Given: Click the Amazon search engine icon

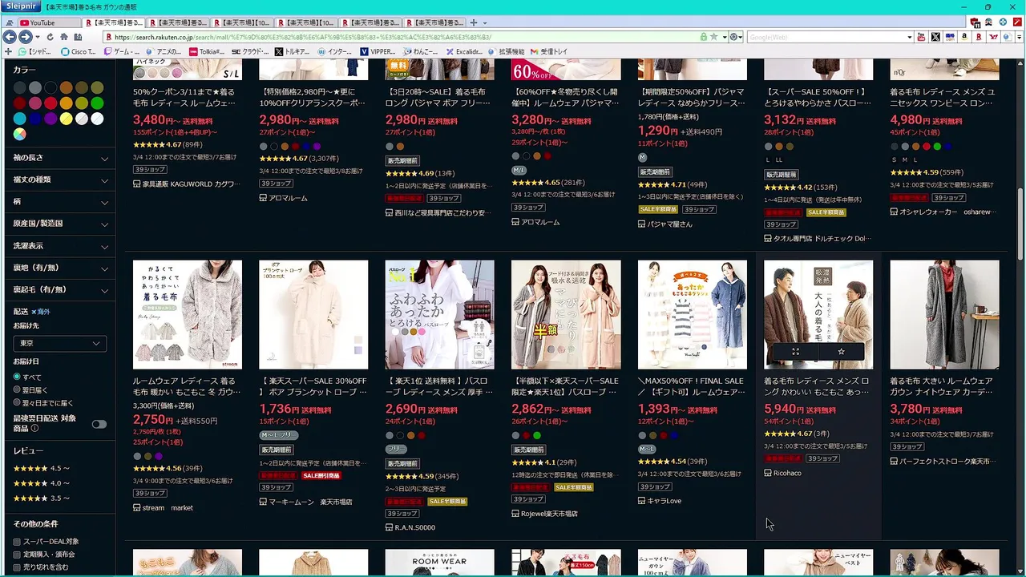Looking at the screenshot, I should (964, 37).
